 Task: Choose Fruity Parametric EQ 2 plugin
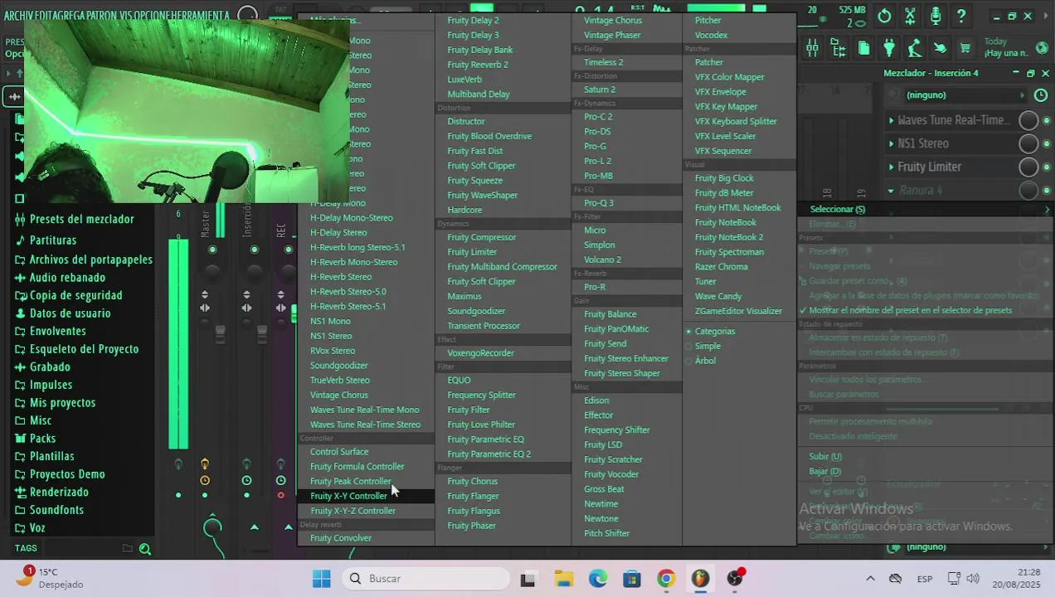click(x=489, y=454)
